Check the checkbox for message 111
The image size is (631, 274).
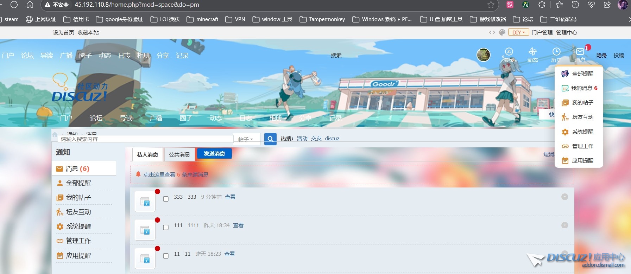[166, 228]
